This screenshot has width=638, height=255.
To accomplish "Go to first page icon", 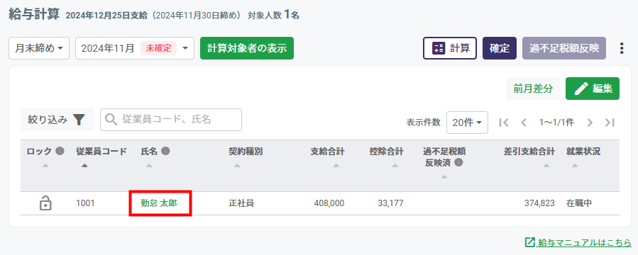I will (x=504, y=123).
